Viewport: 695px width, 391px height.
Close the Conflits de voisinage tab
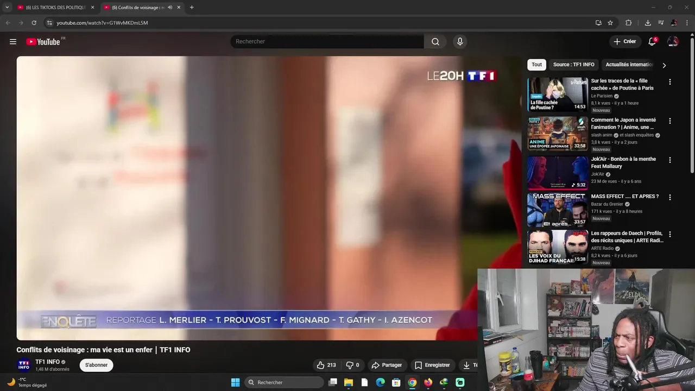[179, 8]
